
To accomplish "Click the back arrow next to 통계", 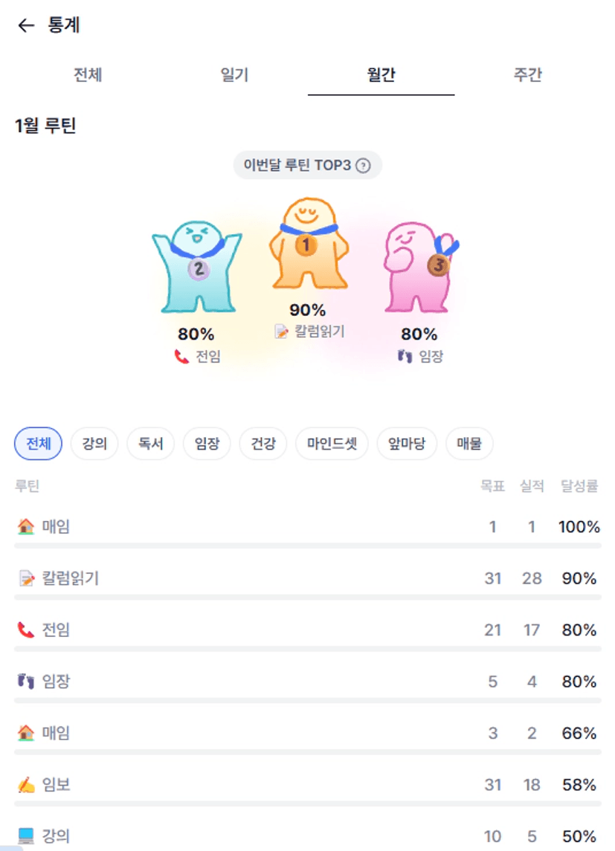I will (26, 26).
